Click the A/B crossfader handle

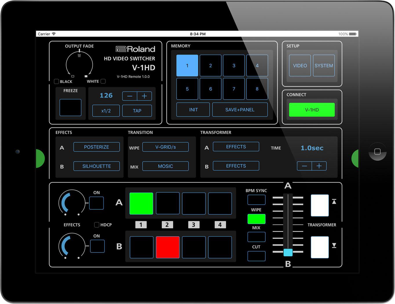pos(288,252)
